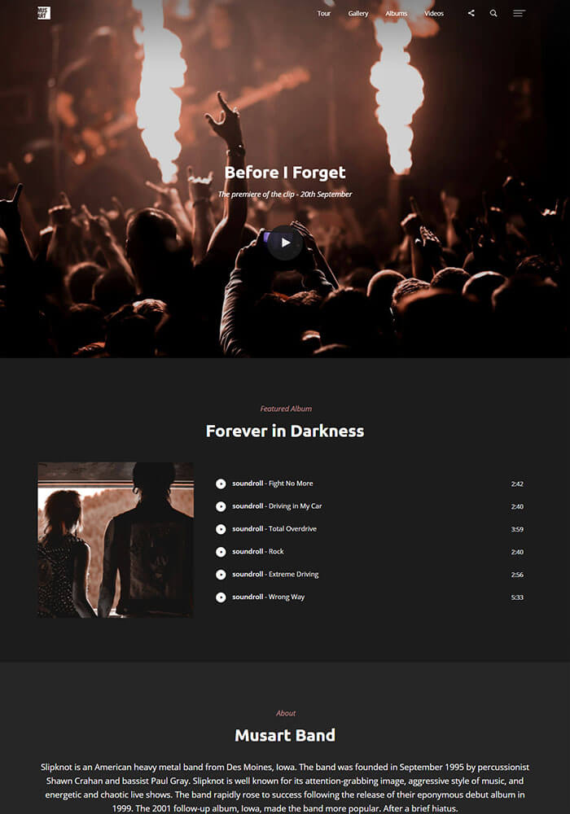Click the Musart logo icon
The width and height of the screenshot is (570, 814).
coord(44,13)
